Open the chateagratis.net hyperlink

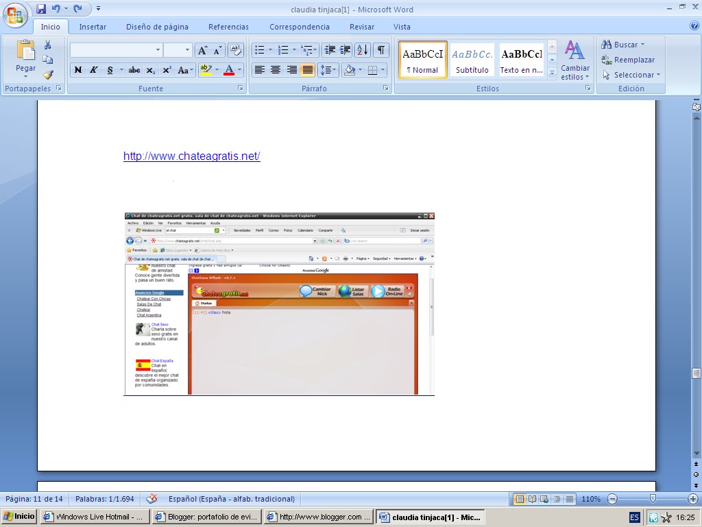[192, 156]
